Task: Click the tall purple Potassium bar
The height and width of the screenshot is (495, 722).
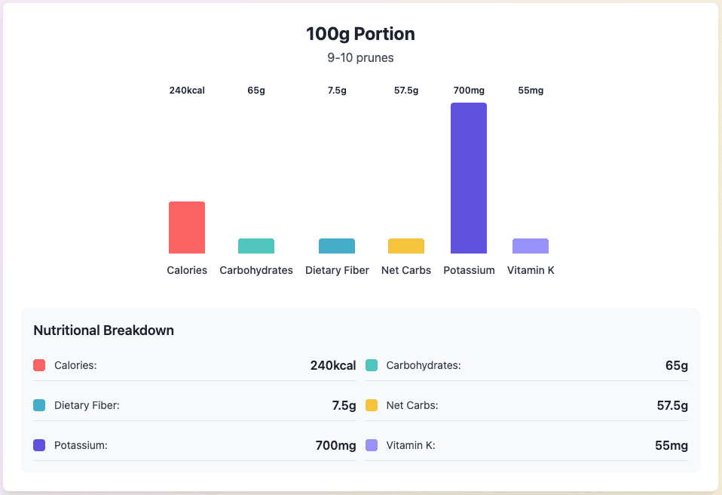Action: click(x=469, y=178)
